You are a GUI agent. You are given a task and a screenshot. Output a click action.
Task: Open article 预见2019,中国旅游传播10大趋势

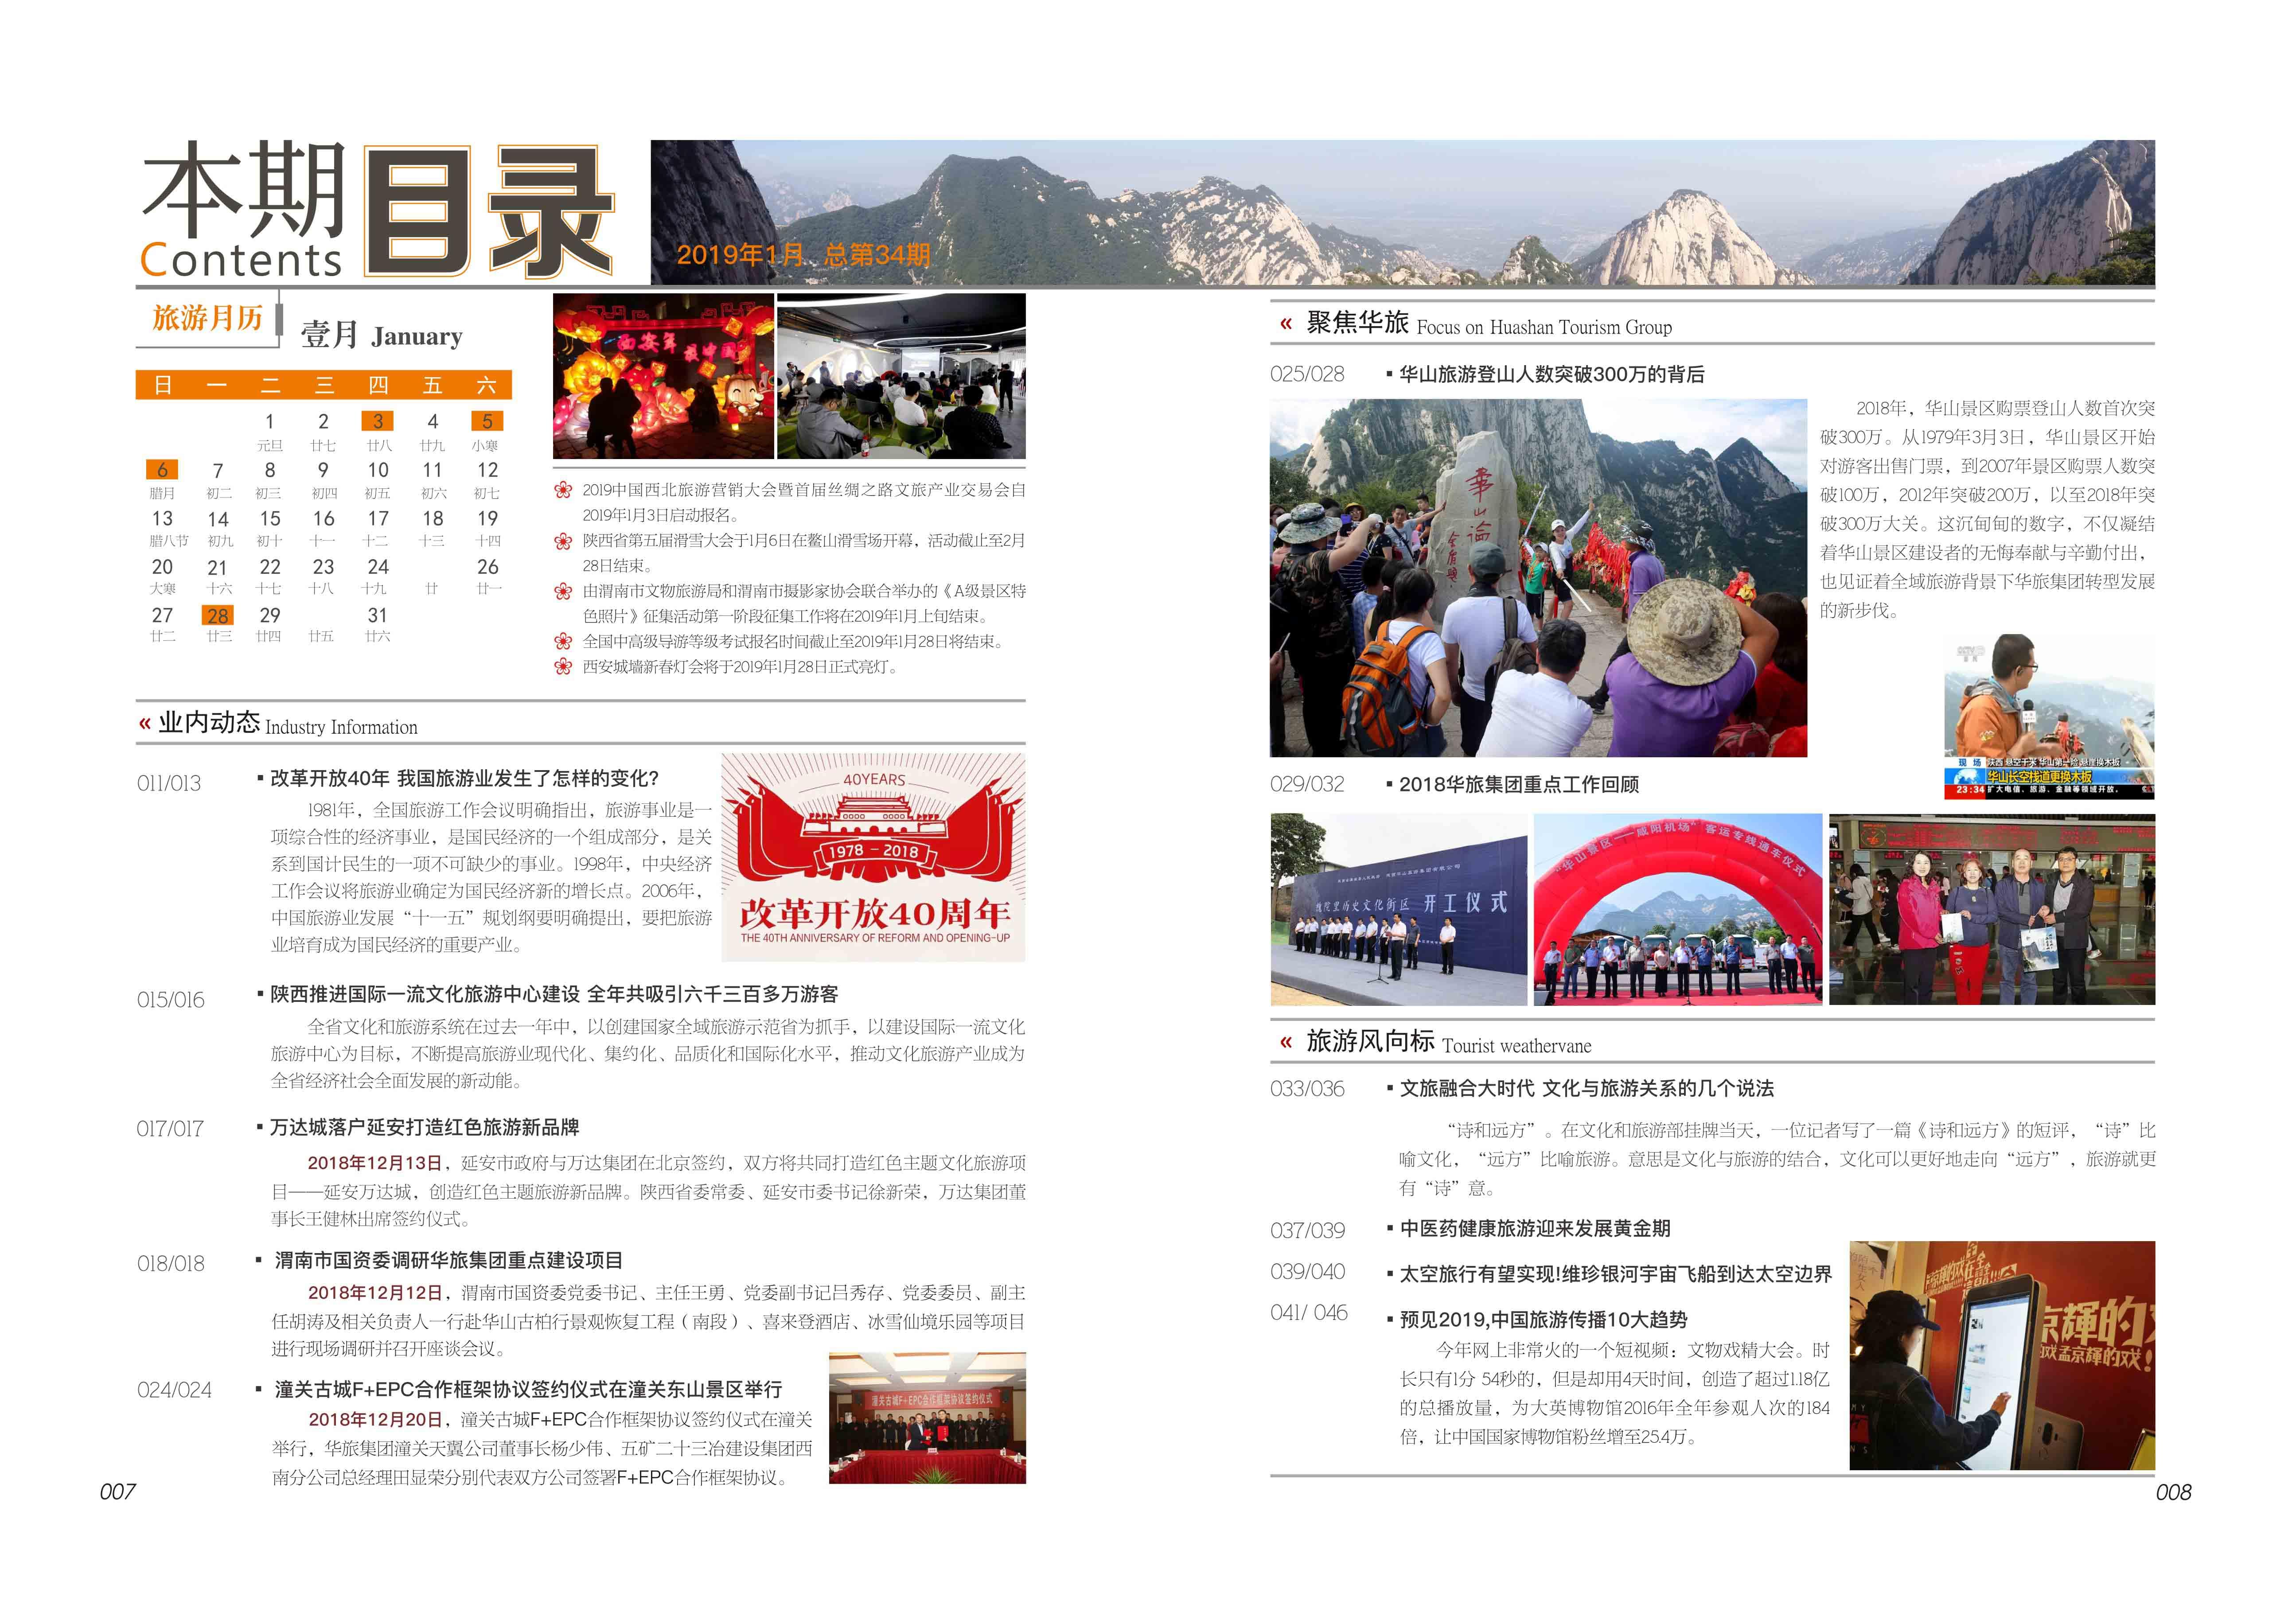1543,1320
